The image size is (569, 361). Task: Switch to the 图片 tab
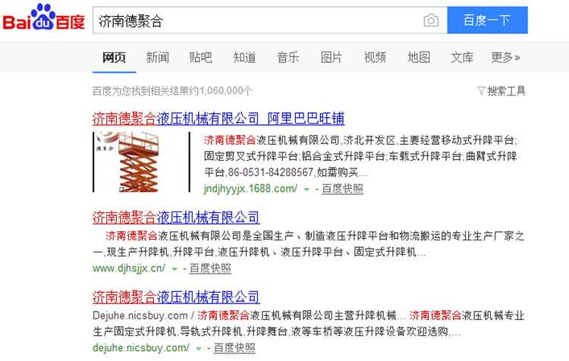[332, 58]
